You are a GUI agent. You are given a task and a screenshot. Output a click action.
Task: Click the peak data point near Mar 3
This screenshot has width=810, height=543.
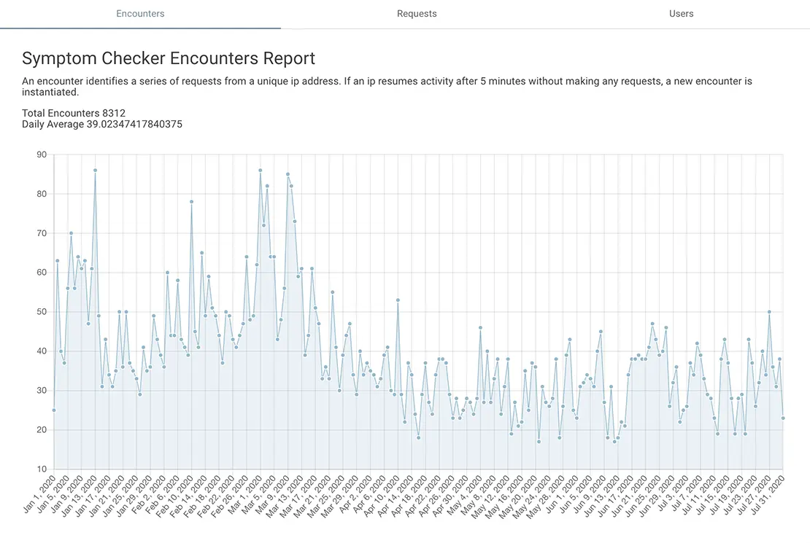click(260, 170)
